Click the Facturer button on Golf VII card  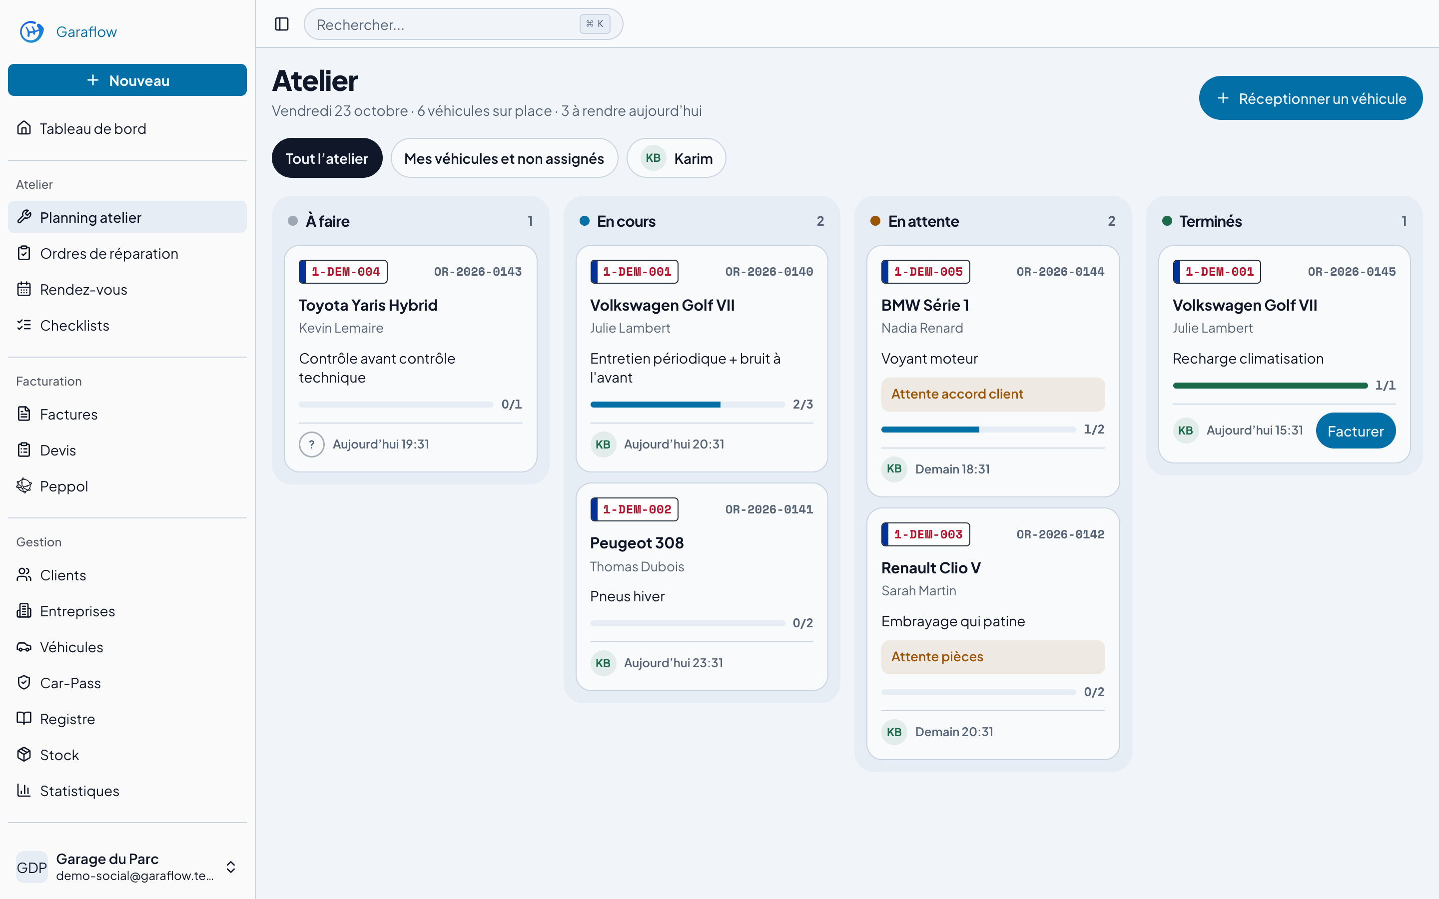[x=1356, y=431]
